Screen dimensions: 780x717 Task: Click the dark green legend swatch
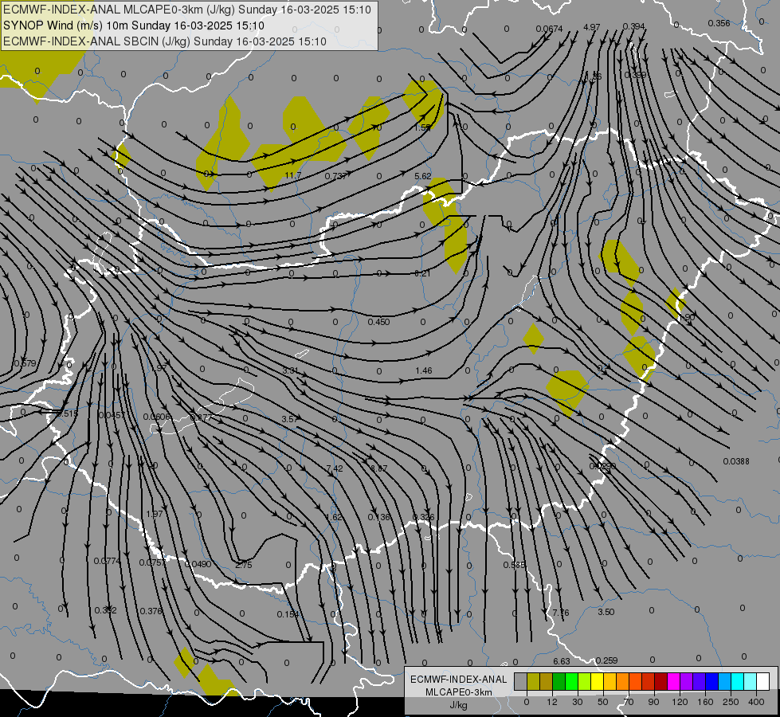(559, 682)
